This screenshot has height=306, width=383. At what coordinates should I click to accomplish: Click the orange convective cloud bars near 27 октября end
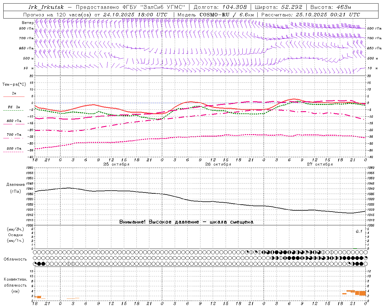coord(355,293)
